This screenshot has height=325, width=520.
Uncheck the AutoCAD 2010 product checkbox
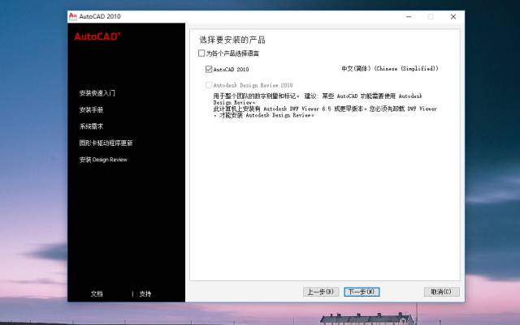[x=209, y=69]
